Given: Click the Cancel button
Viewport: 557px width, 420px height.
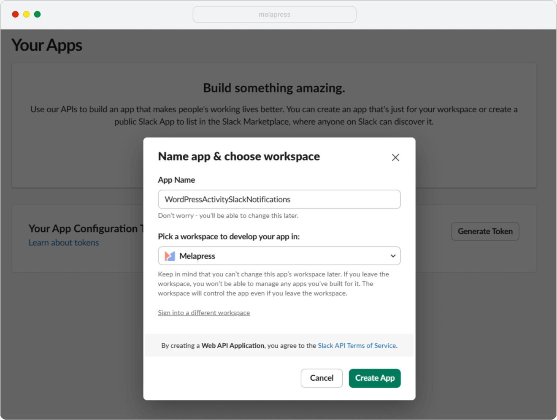Looking at the screenshot, I should coord(322,378).
